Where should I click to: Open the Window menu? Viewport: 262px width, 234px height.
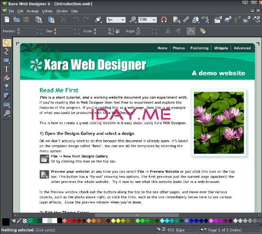[62, 11]
